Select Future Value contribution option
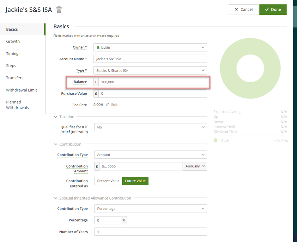Image resolution: width=297 pixels, height=242 pixels. click(135, 181)
